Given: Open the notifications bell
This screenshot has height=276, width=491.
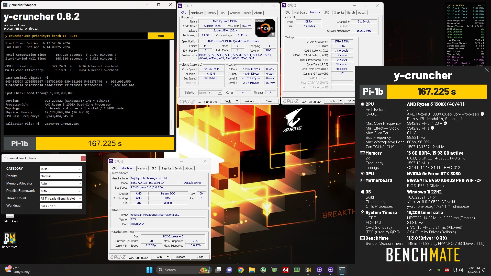Looking at the screenshot, I should (x=484, y=270).
